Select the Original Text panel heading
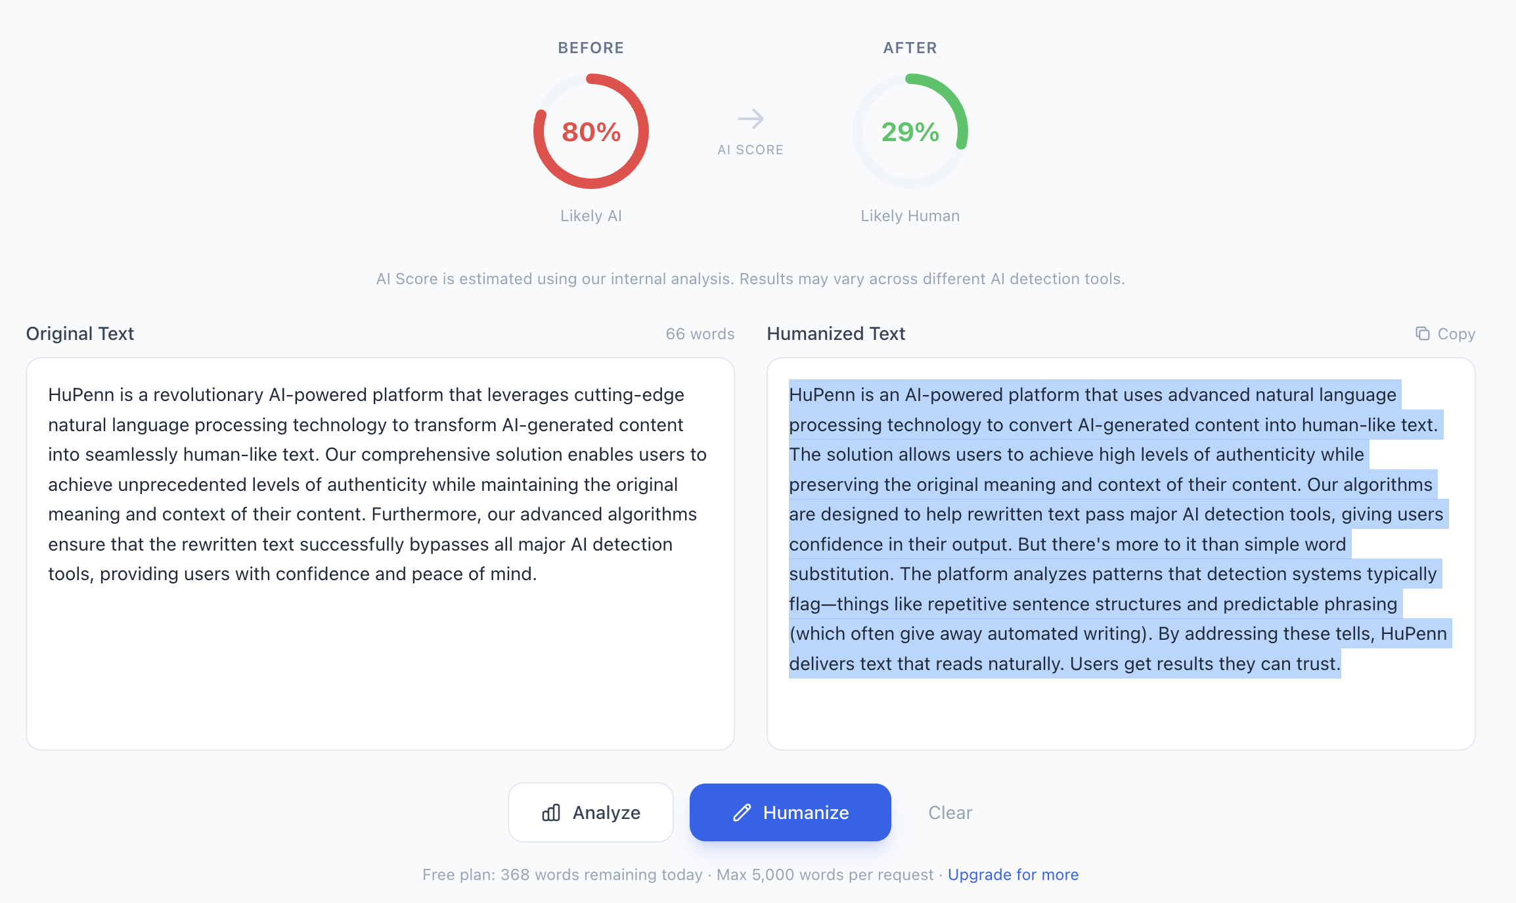1516x903 pixels. point(79,333)
